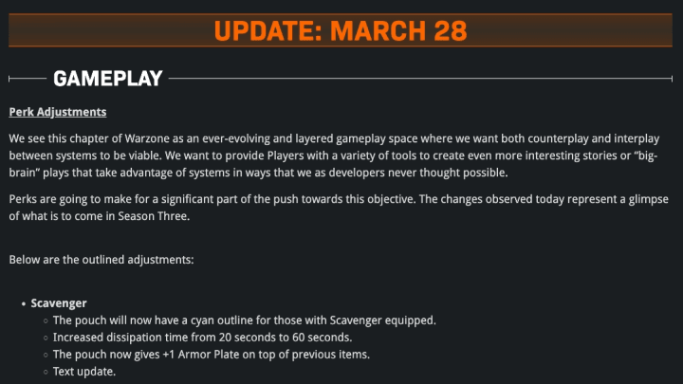683x384 pixels.
Task: Click hollow bullet before Armor Plate line
Action: tap(46, 355)
